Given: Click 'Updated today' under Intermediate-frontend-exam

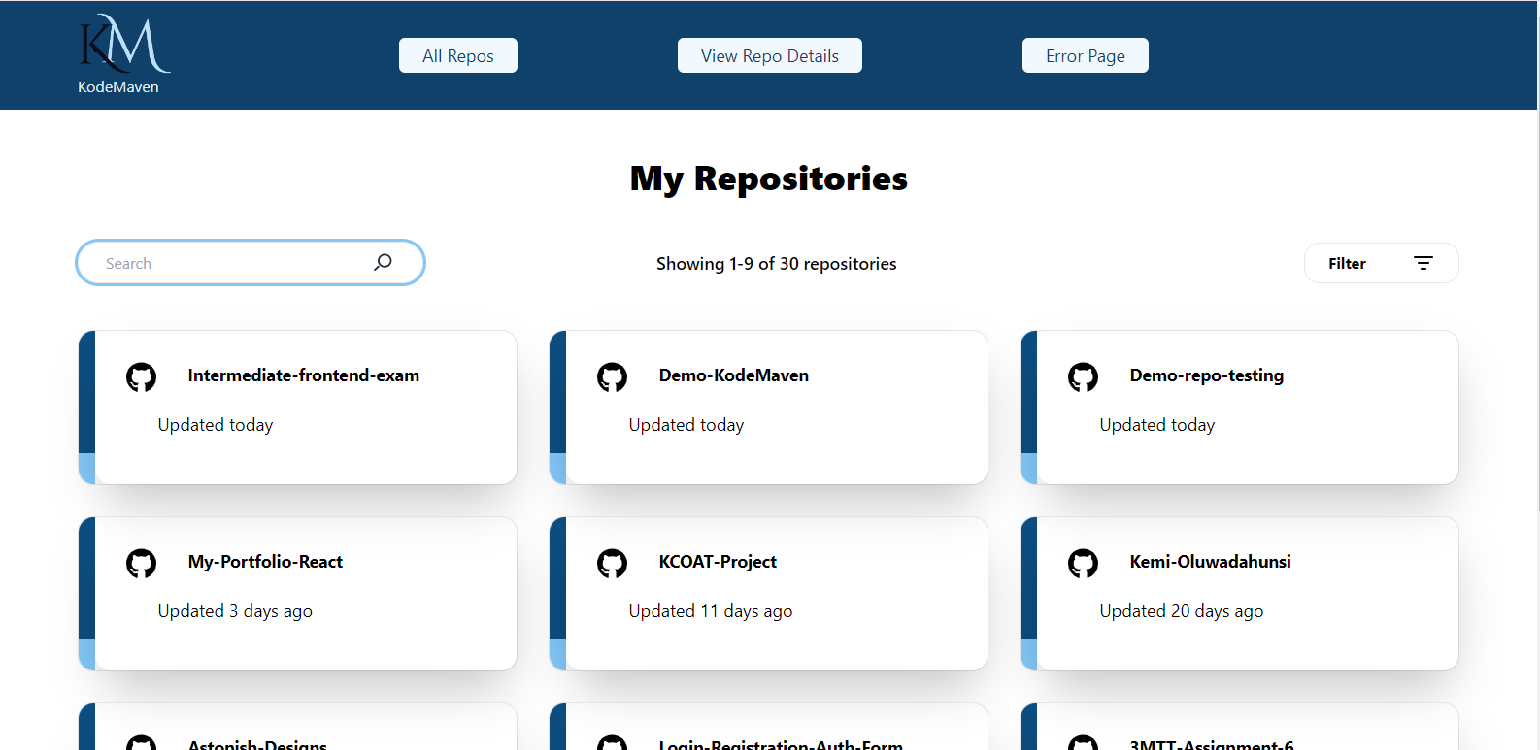Looking at the screenshot, I should point(216,425).
